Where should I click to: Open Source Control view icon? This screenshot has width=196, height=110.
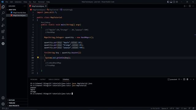tap(3, 19)
